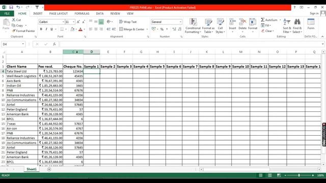Click the Copy icon
The width and height of the screenshot is (326, 183).
pos(14,25)
